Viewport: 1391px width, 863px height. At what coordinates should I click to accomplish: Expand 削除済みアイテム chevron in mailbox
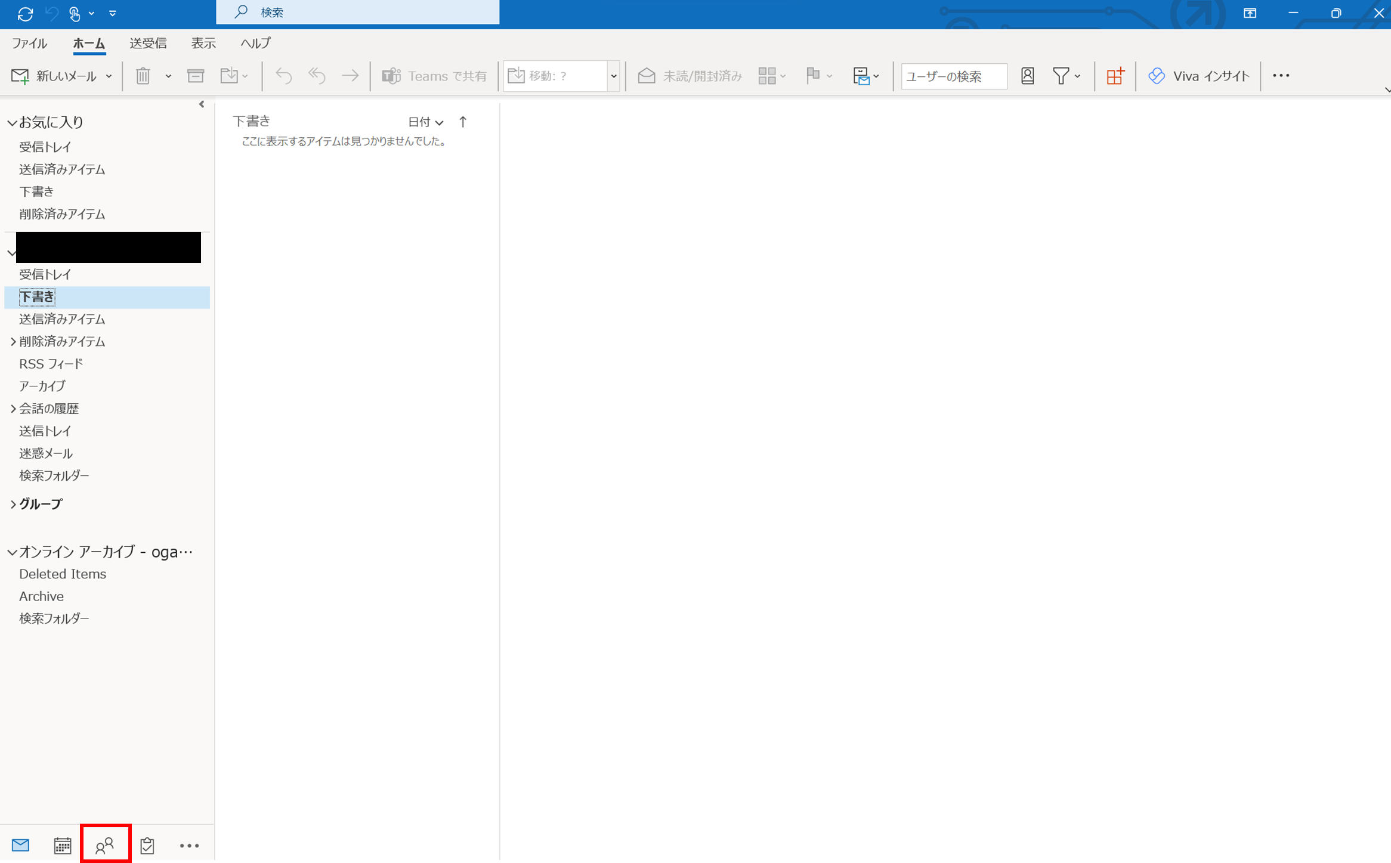(13, 342)
